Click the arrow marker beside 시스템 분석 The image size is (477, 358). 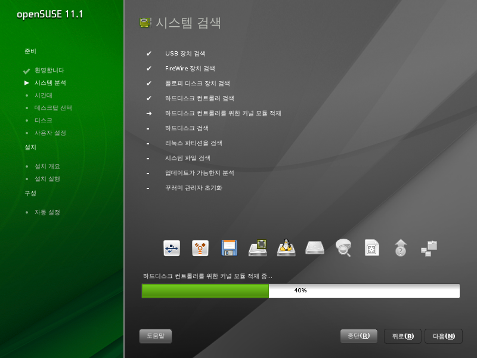pos(27,83)
